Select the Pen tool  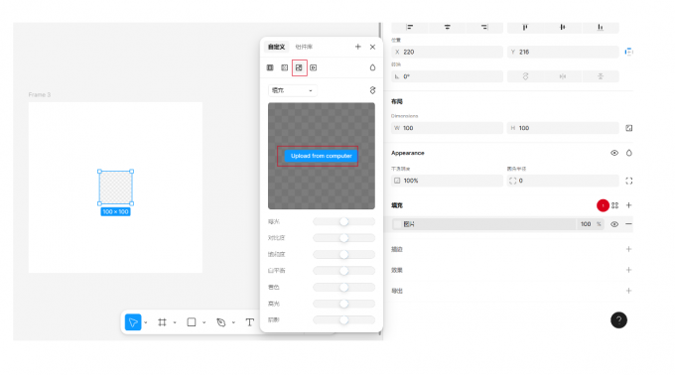(x=220, y=322)
